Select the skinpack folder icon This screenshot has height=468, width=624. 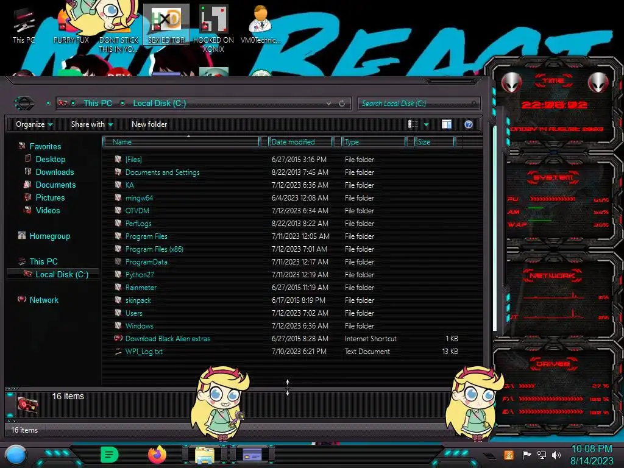pos(118,300)
